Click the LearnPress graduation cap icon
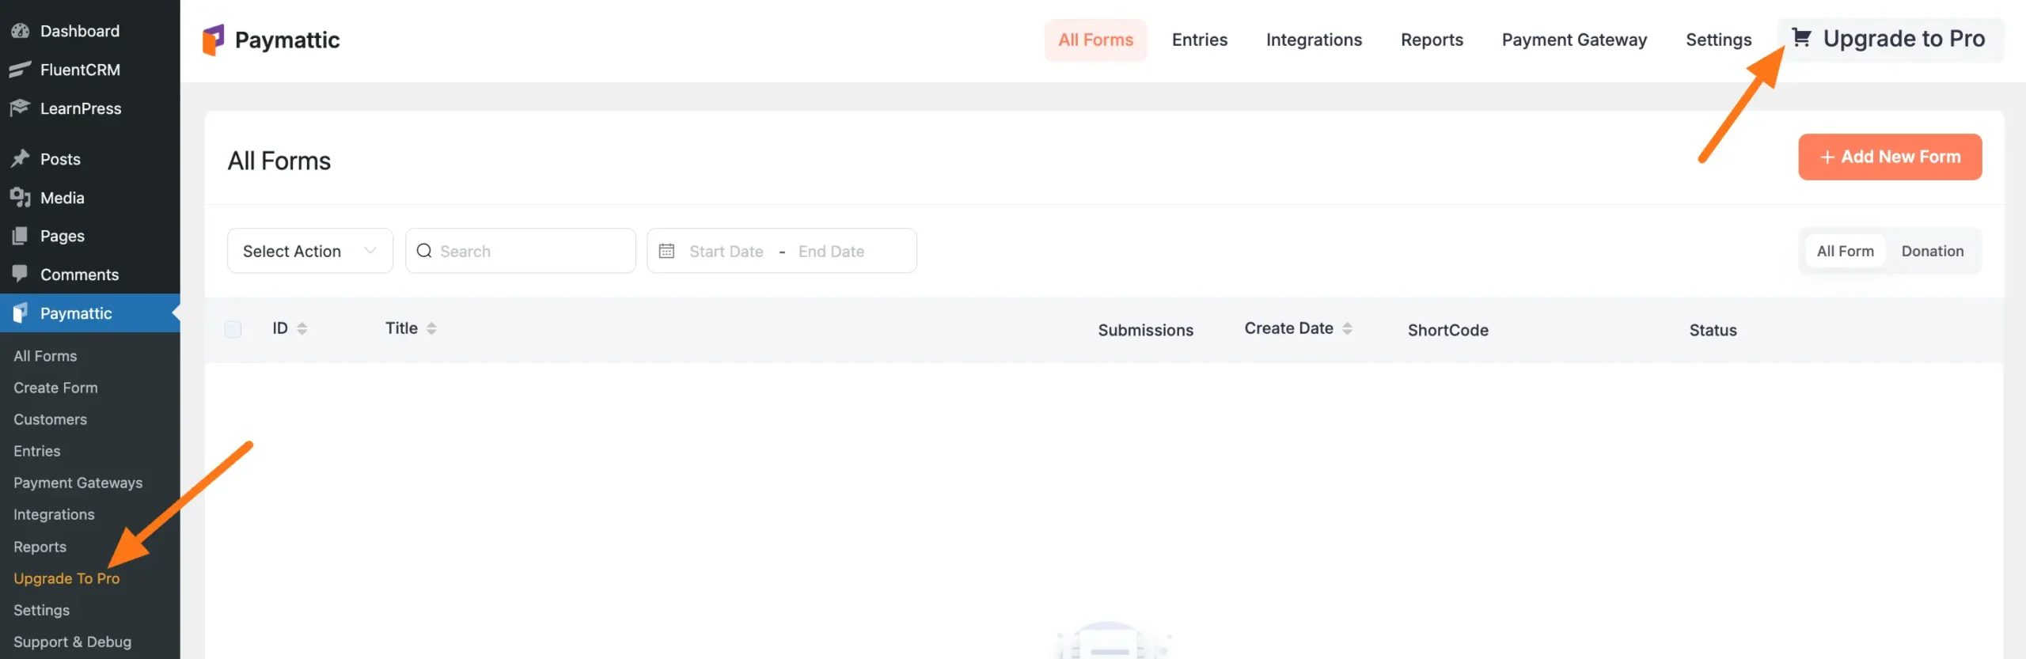 tap(21, 108)
